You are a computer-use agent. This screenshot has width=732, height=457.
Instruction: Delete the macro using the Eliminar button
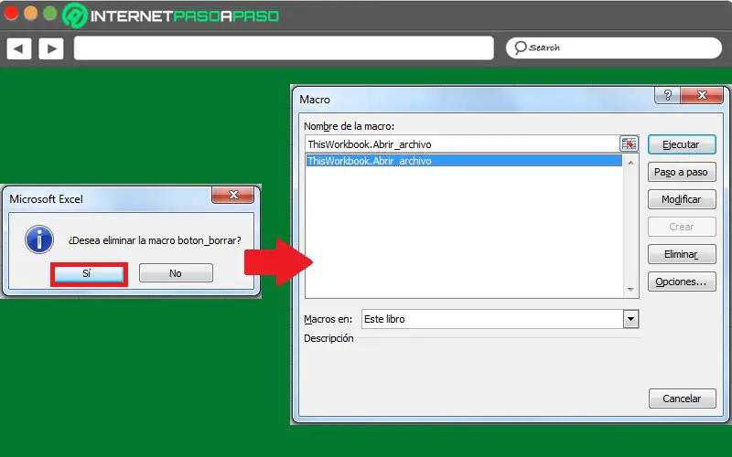pos(682,254)
